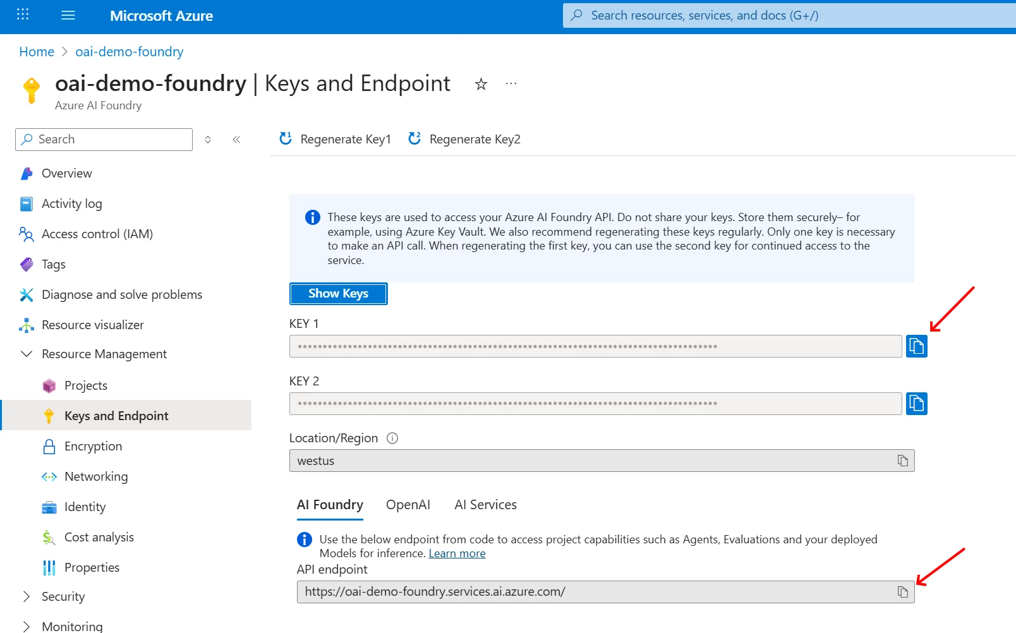Click the Location/Region info icon
This screenshot has height=633, width=1016.
(x=392, y=438)
